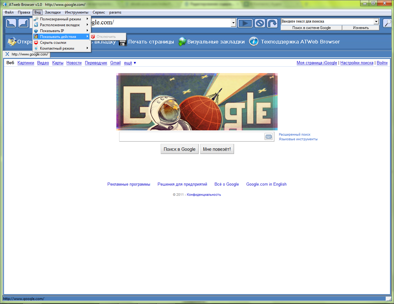Image resolution: width=394 pixels, height=304 pixels.
Task: Open Решения для предприятий link
Action: point(182,184)
